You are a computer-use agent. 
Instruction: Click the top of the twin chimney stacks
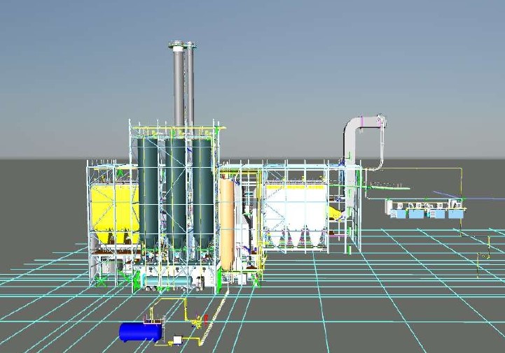point(182,47)
